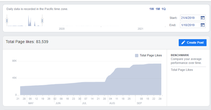Click the pencil icon on Create Post

pyautogui.click(x=183, y=42)
